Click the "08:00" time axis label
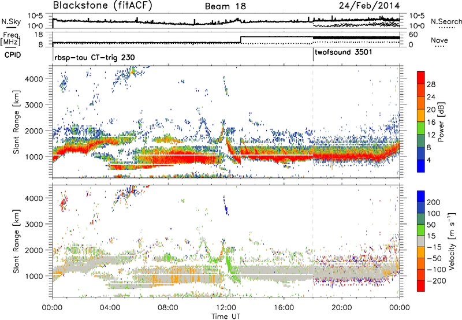The image size is (462, 320). (168, 307)
